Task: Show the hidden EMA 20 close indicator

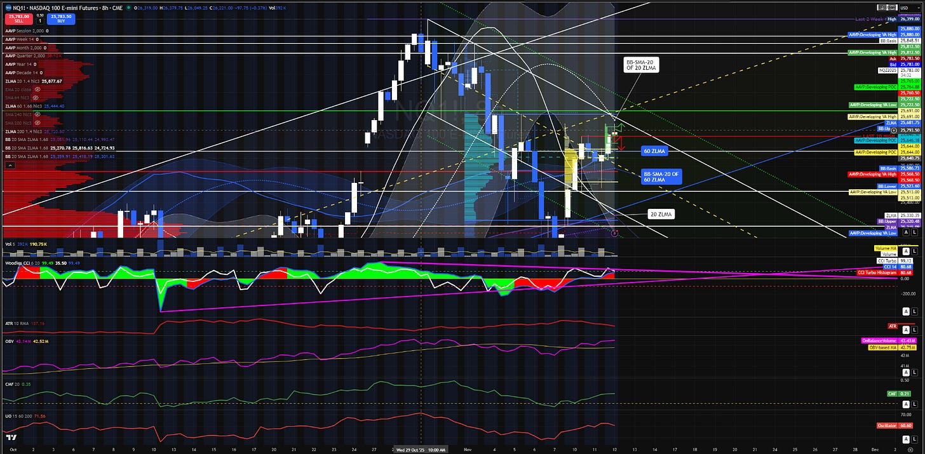Action: tap(37, 90)
